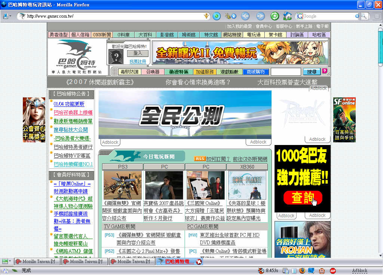Image resolution: width=383 pixels, height=275 pixels.
Task: Click the vertical scrollbar thumb
Action: (x=380, y=46)
